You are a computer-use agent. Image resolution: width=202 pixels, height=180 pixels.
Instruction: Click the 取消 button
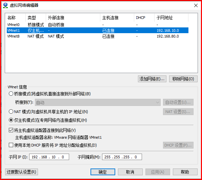coord(130,172)
